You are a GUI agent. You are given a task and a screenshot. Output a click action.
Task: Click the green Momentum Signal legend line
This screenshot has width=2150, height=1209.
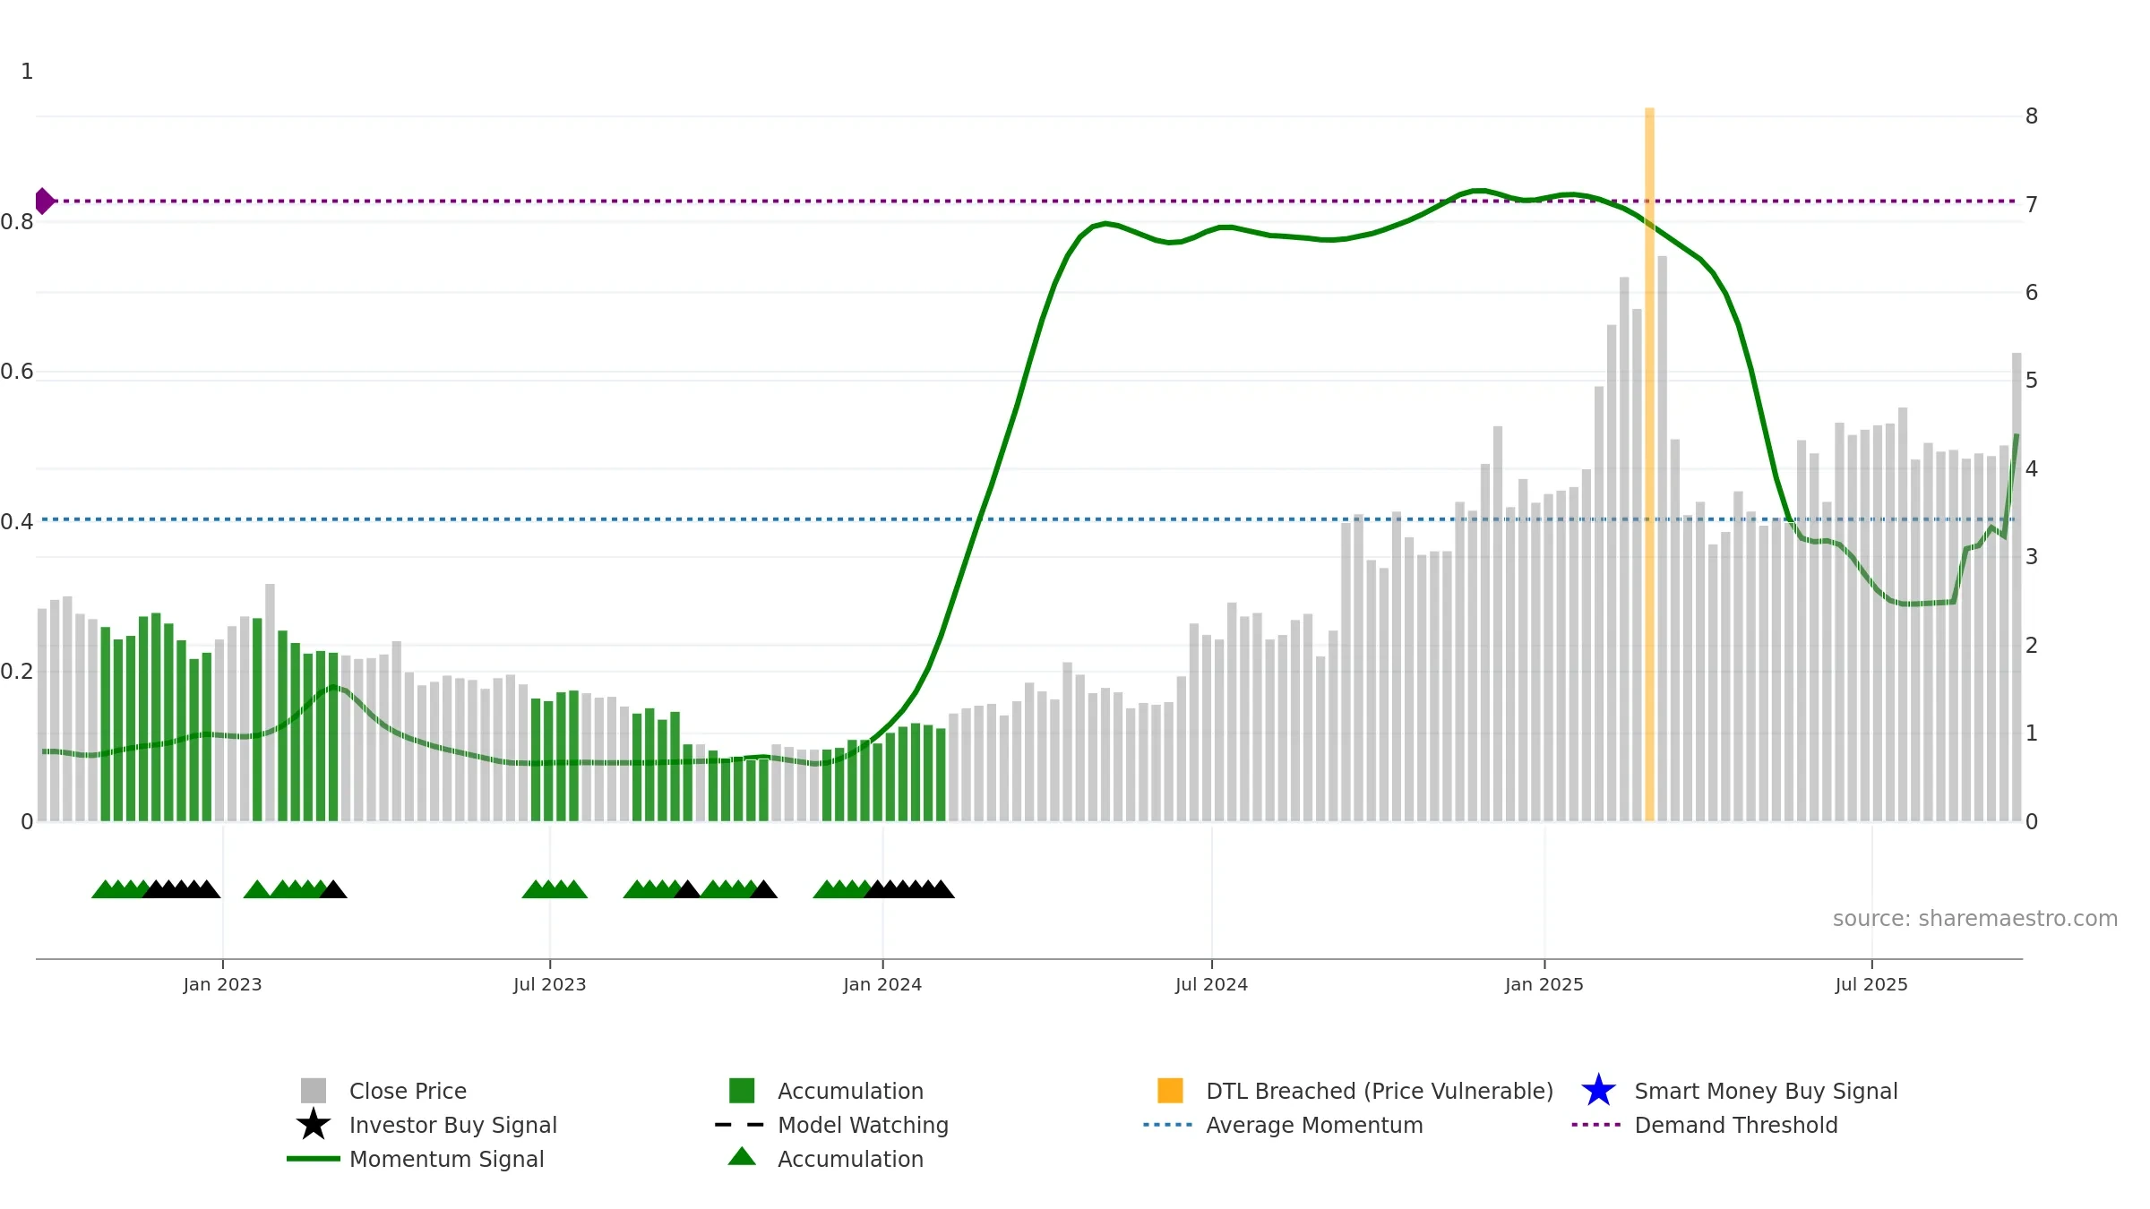pyautogui.click(x=314, y=1159)
